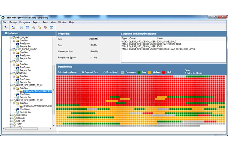Click the gray Freespace legend swatch
This screenshot has height=151, width=228.
point(122,73)
